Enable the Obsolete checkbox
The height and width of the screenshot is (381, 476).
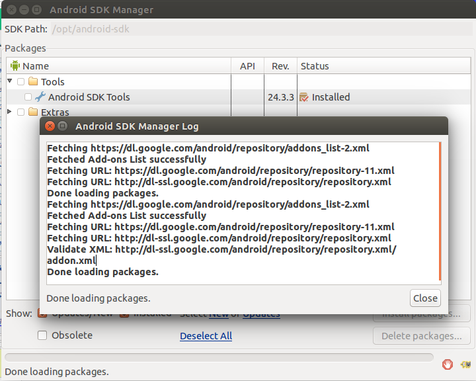coord(42,335)
